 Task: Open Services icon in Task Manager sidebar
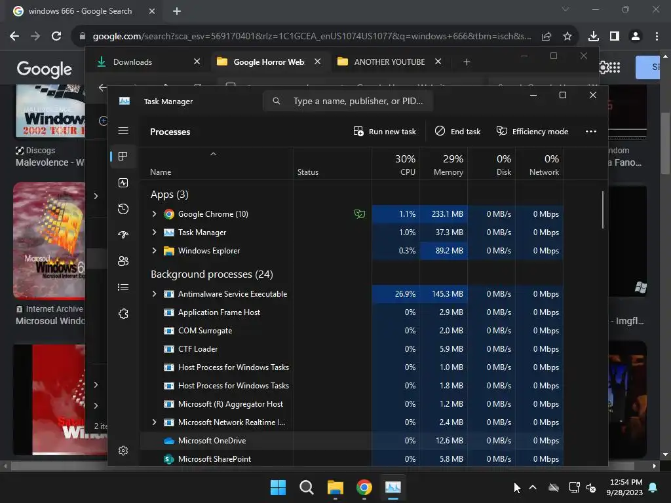point(123,314)
